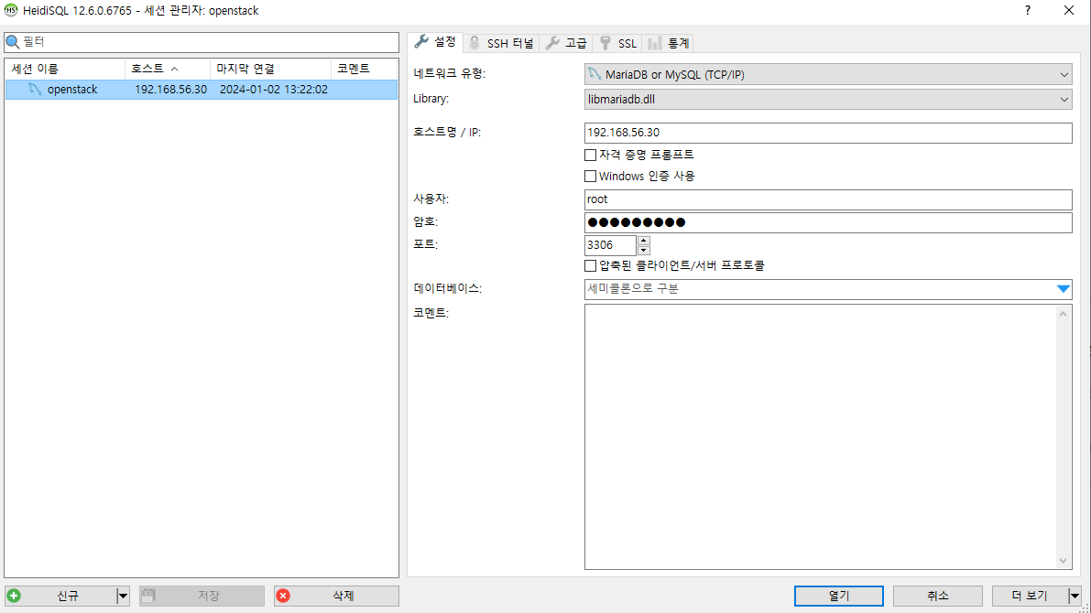
Task: Switch to the SSH 터널 tab
Action: click(x=501, y=43)
